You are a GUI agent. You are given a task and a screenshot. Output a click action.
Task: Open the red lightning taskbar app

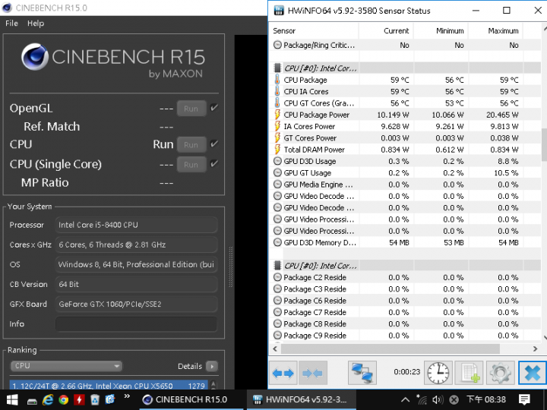coord(79,399)
